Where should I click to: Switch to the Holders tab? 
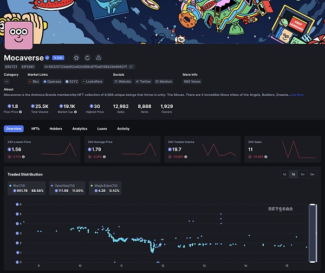[x=56, y=129]
